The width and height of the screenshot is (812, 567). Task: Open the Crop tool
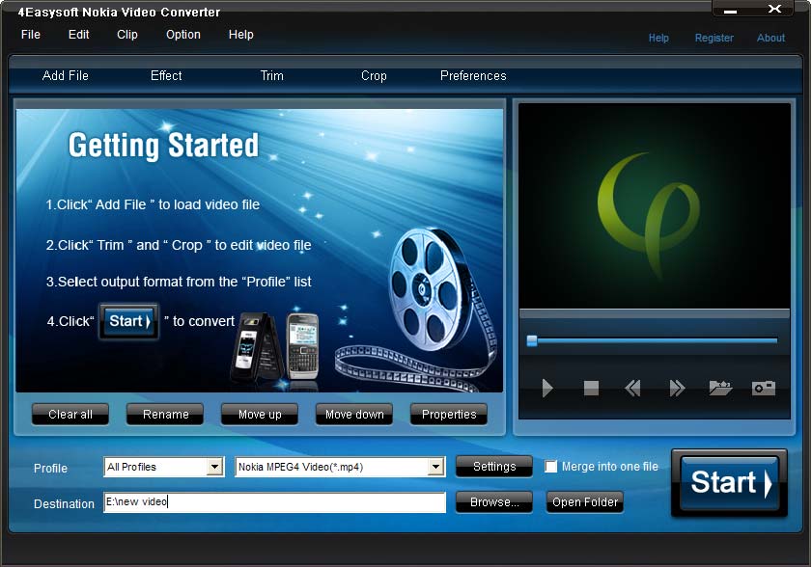pyautogui.click(x=373, y=75)
